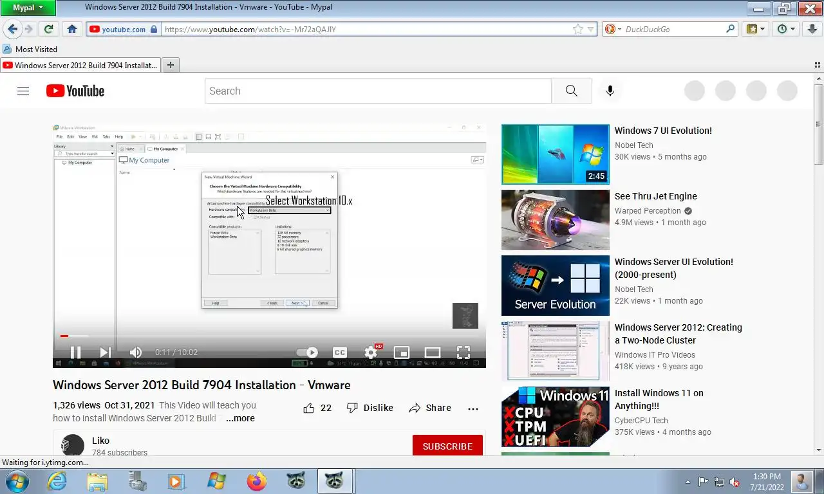Go to the YouTube home logo
824x494 pixels.
[x=75, y=91]
